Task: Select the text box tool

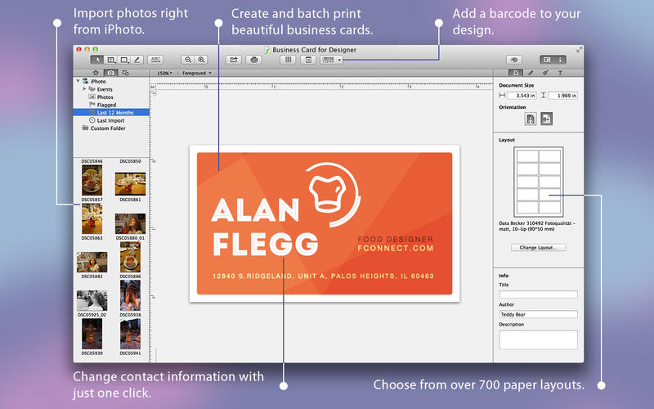Action: coord(110,60)
